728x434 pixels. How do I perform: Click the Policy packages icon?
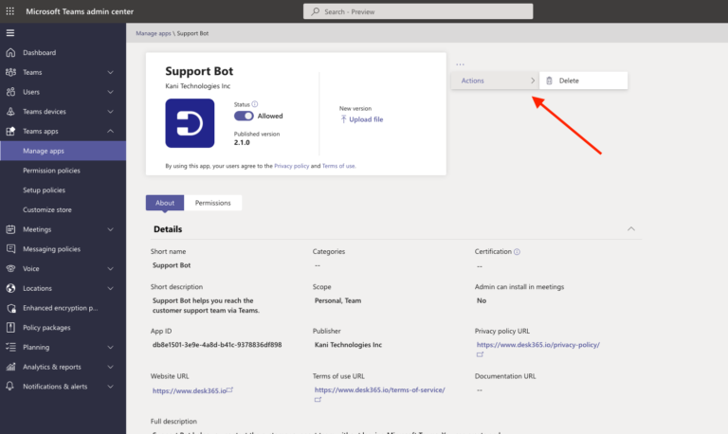point(10,327)
